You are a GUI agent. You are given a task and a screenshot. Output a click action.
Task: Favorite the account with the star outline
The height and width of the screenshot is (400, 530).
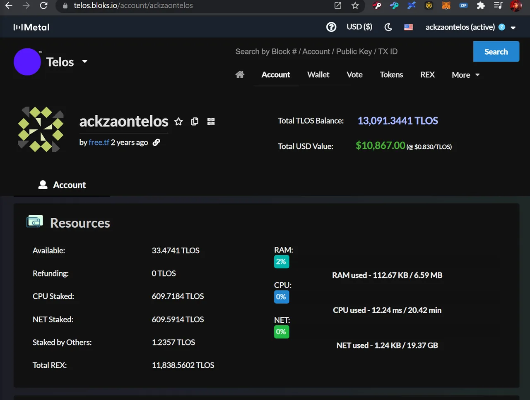tap(178, 121)
